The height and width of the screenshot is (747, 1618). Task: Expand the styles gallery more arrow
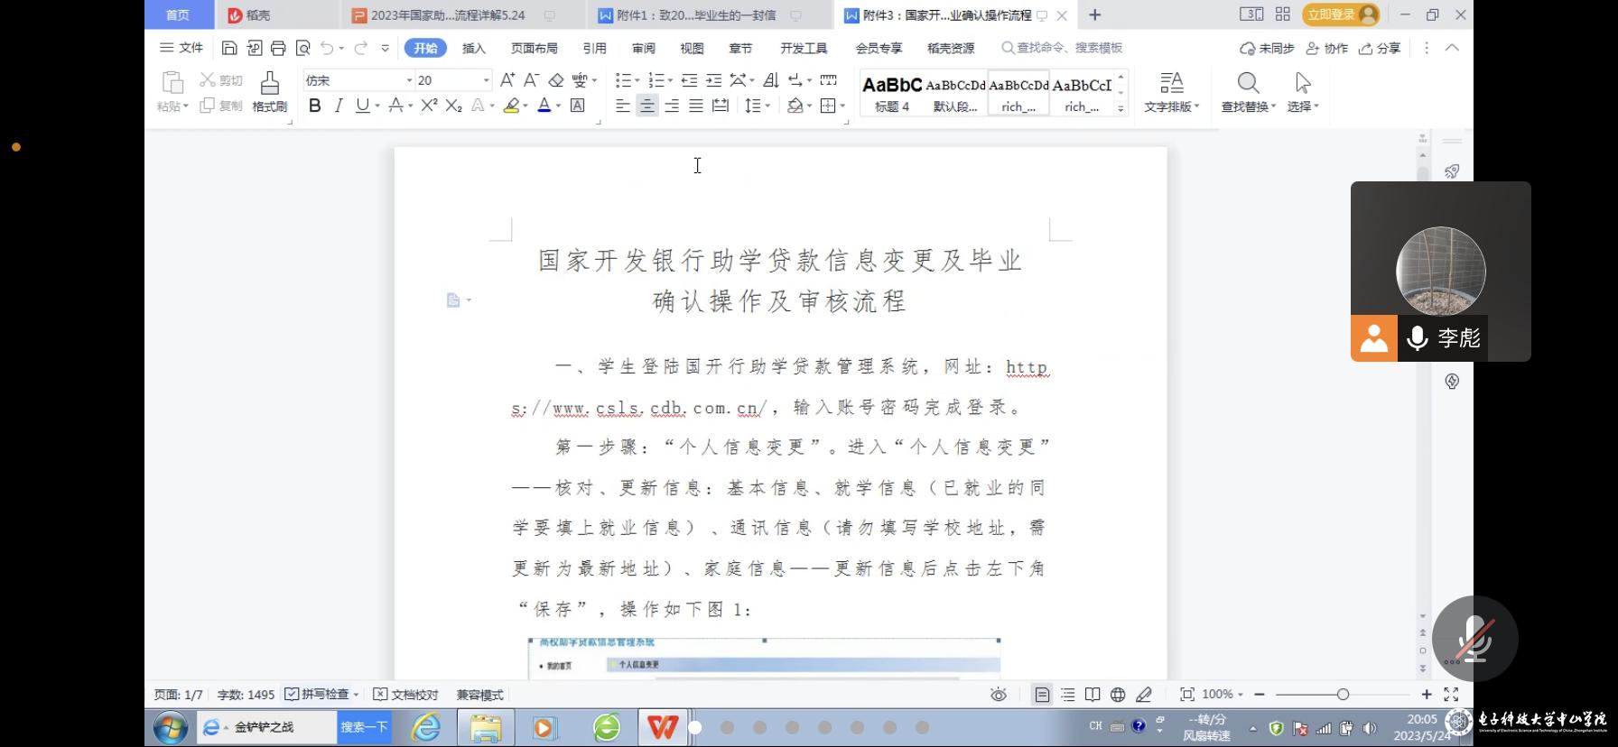pos(1121,108)
